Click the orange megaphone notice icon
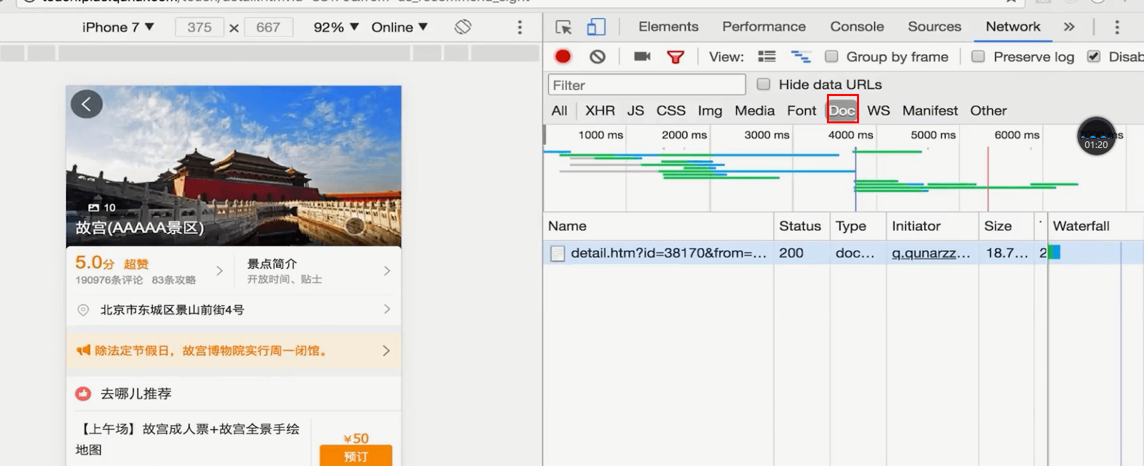 click(x=83, y=351)
